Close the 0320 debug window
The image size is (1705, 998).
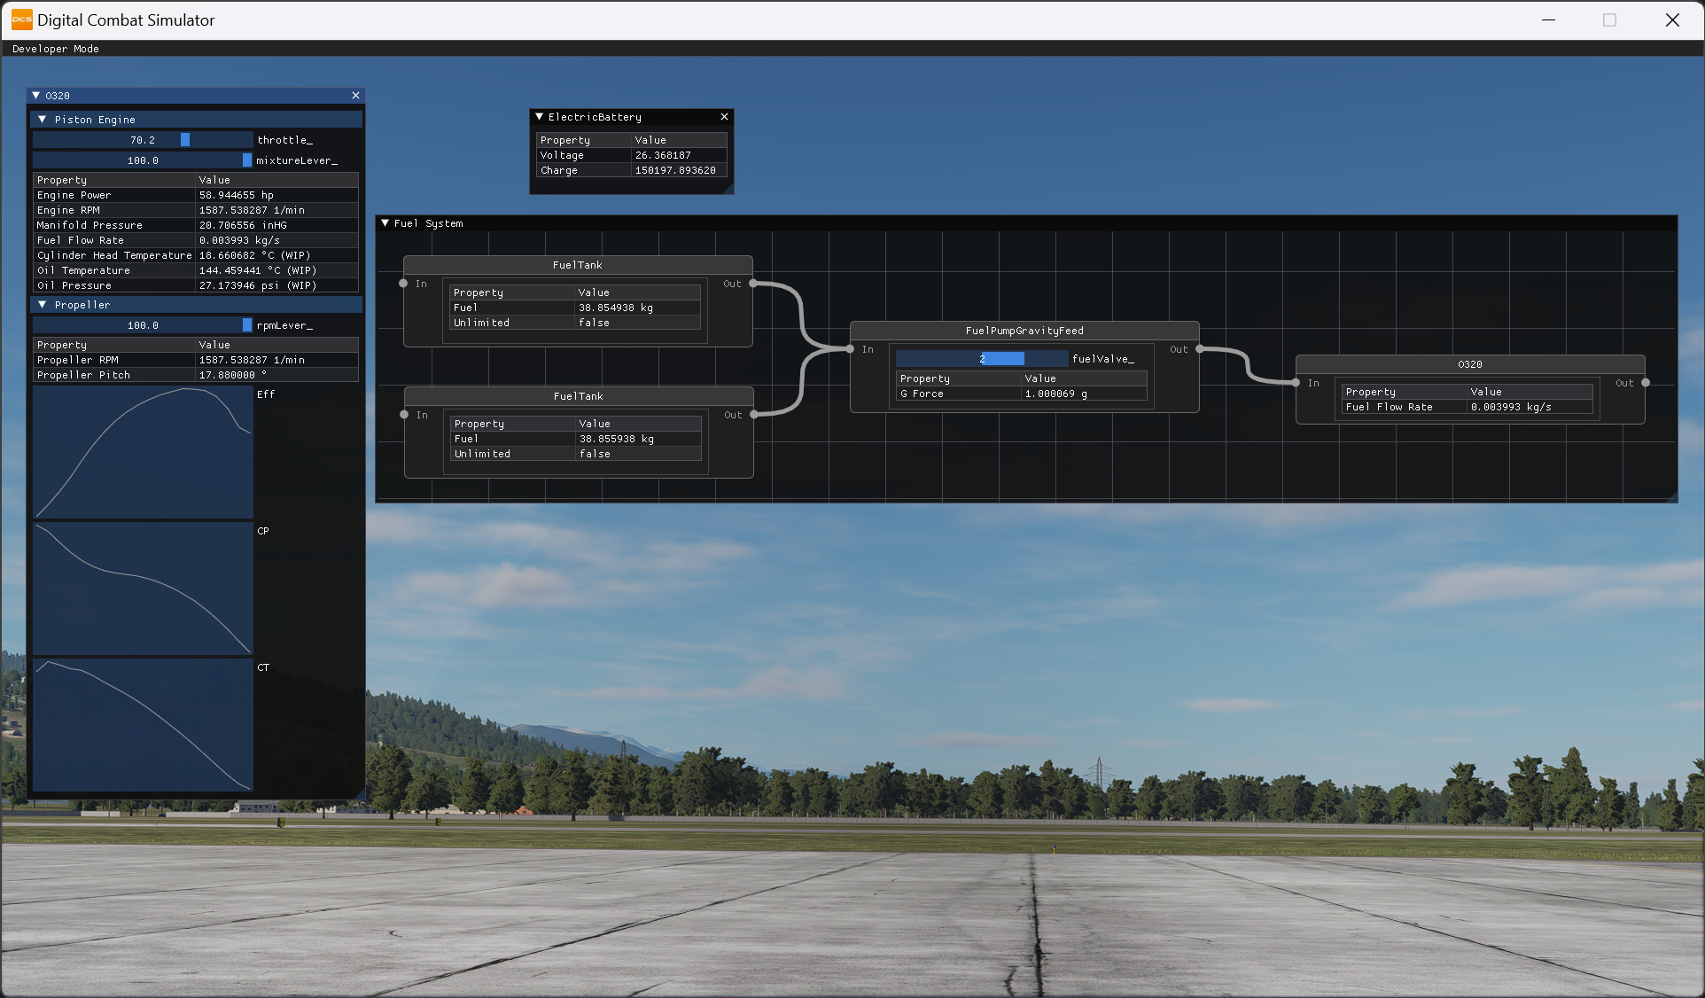point(355,96)
